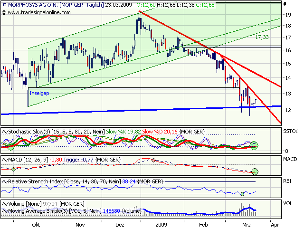Select the 17,33 price level label
The width and height of the screenshot is (304, 228).
click(262, 37)
